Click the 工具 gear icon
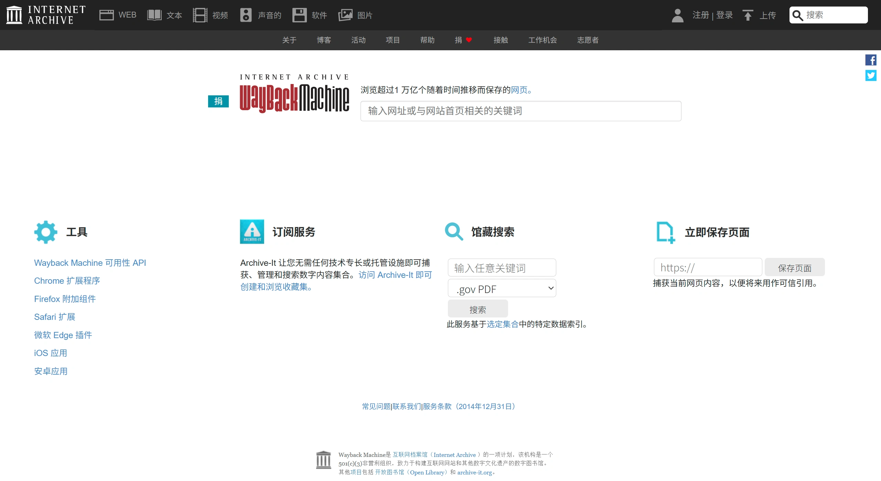This screenshot has width=881, height=481. [46, 232]
